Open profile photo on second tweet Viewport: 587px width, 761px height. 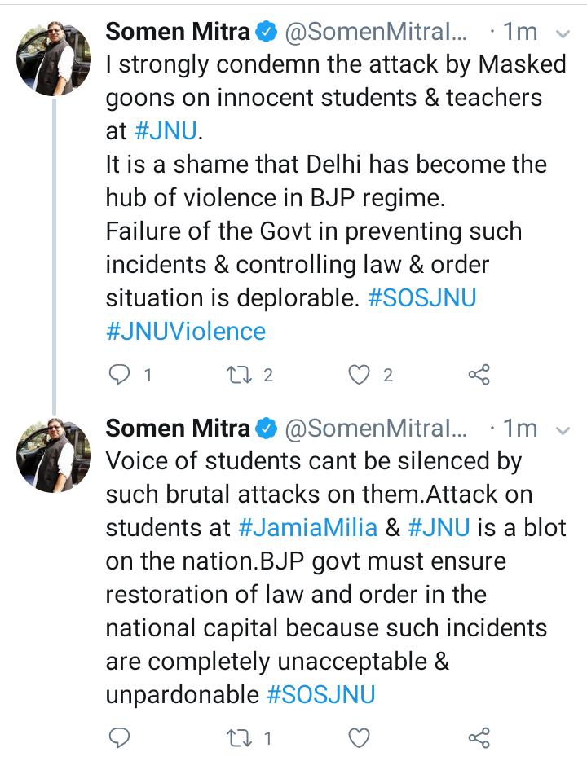tap(55, 456)
